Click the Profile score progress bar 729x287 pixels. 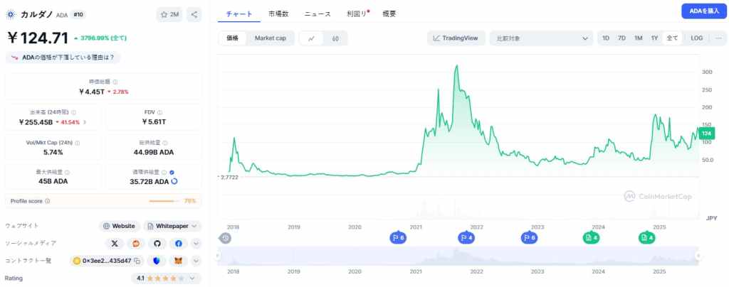tap(164, 201)
